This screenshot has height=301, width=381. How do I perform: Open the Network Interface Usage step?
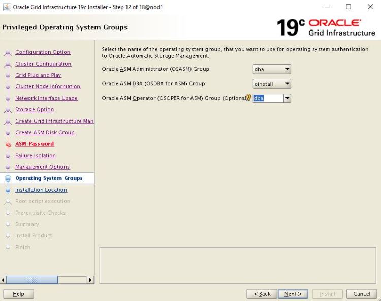[46, 98]
